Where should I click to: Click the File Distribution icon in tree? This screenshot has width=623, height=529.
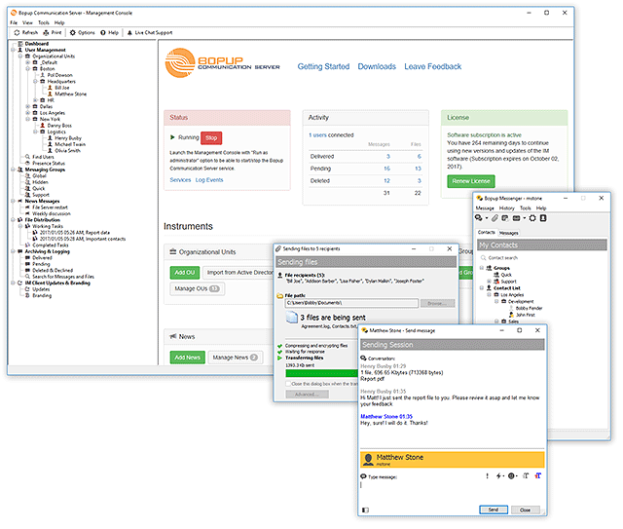20,220
